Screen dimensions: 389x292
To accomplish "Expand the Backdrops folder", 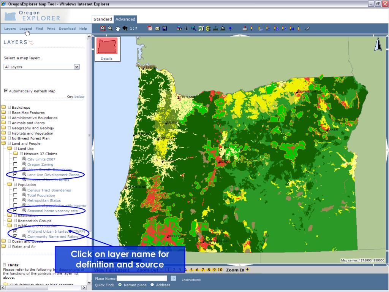I will click(3, 107).
